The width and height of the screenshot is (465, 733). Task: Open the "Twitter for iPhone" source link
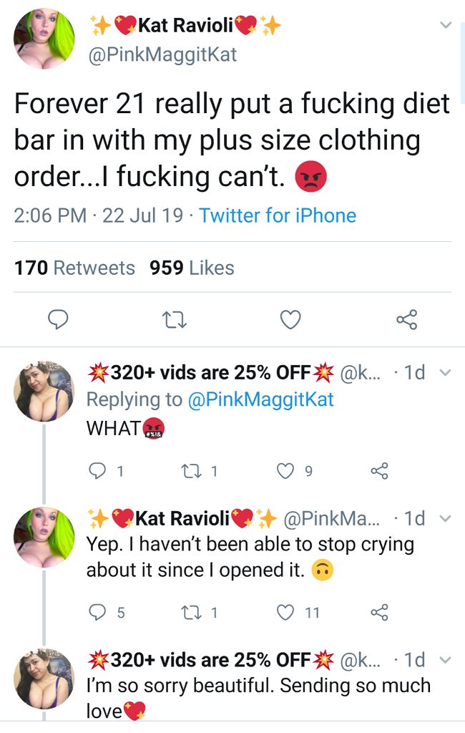278,215
